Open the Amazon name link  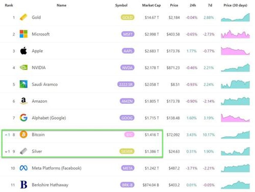[39, 101]
